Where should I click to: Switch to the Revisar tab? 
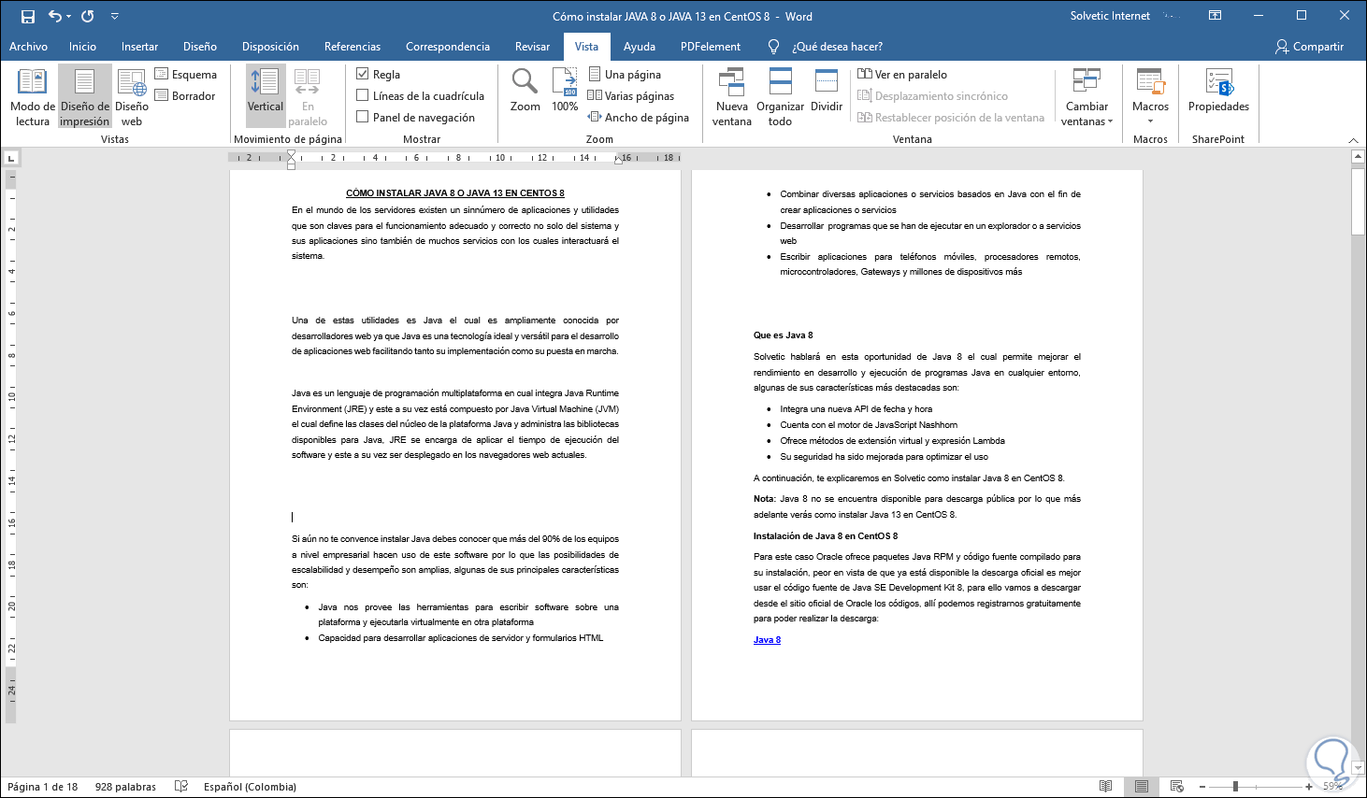[x=533, y=47]
